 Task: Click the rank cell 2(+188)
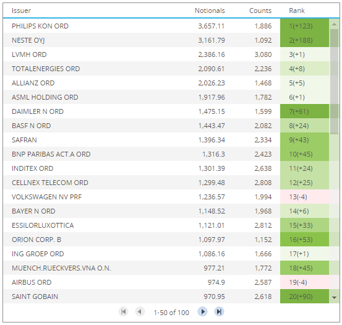coord(304,40)
